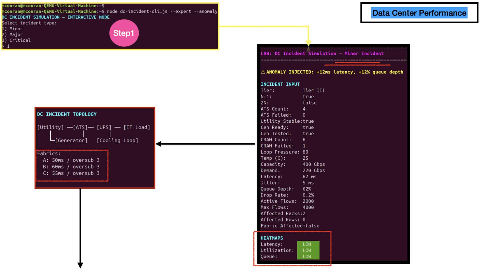Click Fabric B: 60ms oversub line
The height and width of the screenshot is (270, 480).
71,167
